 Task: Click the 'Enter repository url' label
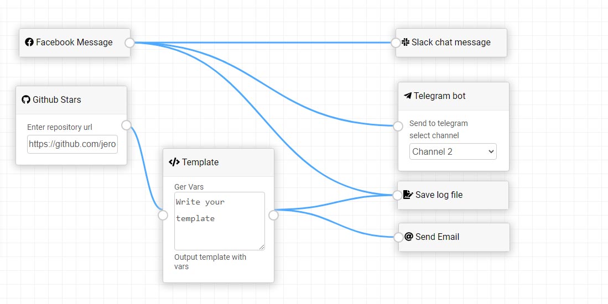click(x=60, y=127)
